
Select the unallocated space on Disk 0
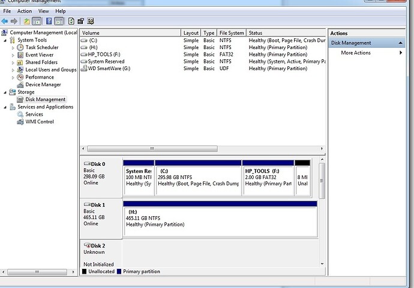click(x=302, y=178)
